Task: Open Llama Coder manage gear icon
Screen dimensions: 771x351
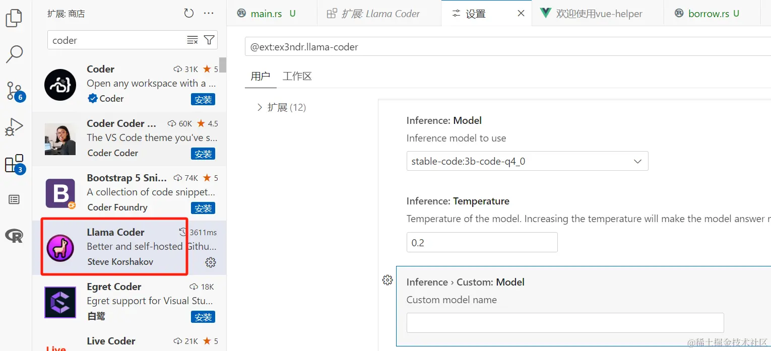Action: point(211,262)
